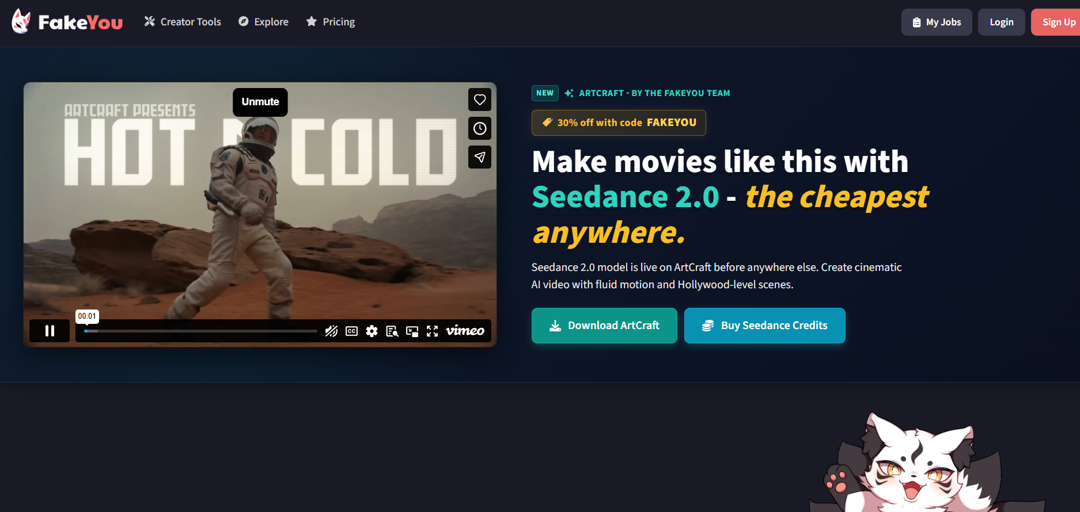Click the ARTCRAFT by the FakeYou Team label
Screen dimensions: 1080x512
click(x=654, y=93)
